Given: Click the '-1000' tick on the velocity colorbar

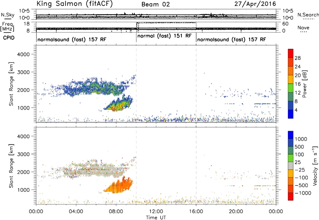Looking at the screenshot, I should 303,193.
